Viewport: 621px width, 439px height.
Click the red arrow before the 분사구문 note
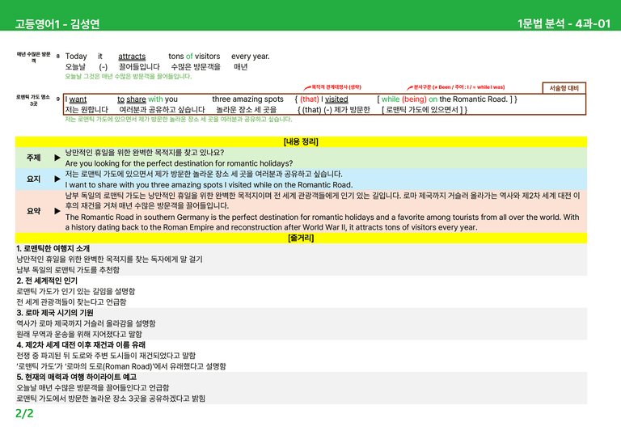(x=410, y=88)
